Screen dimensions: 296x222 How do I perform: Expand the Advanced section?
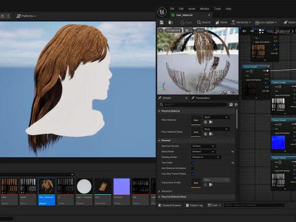159,191
